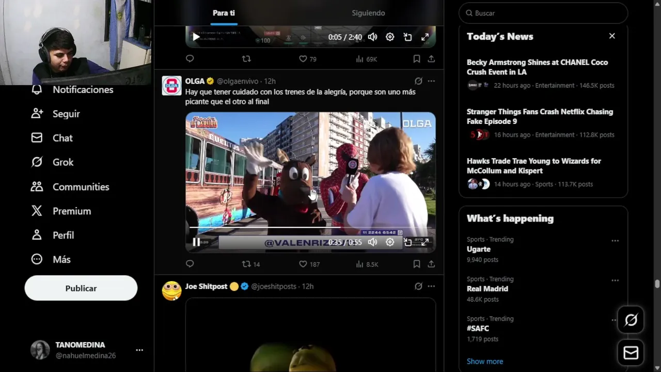The height and width of the screenshot is (372, 661).
Task: Close the Today's News panel
Action: pos(612,36)
